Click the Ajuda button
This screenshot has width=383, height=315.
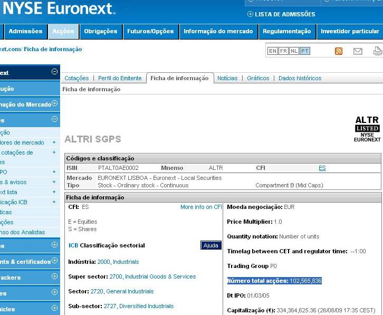(211, 245)
